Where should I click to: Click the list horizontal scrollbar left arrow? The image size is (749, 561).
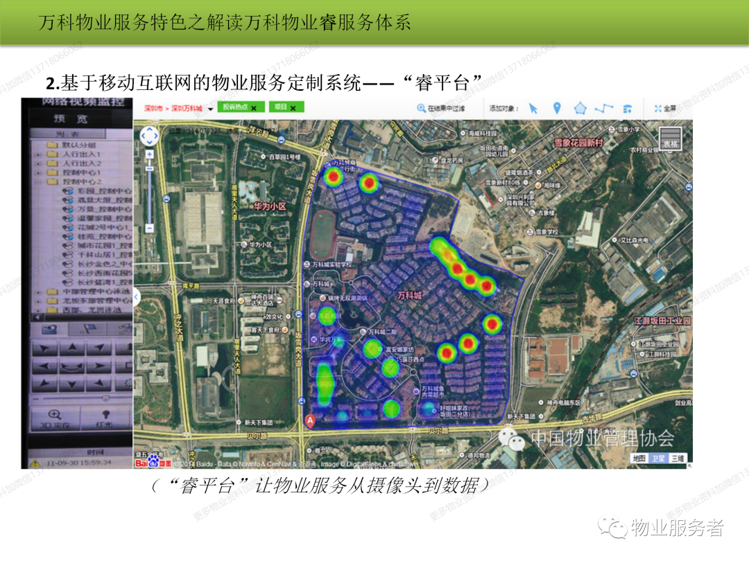point(37,317)
